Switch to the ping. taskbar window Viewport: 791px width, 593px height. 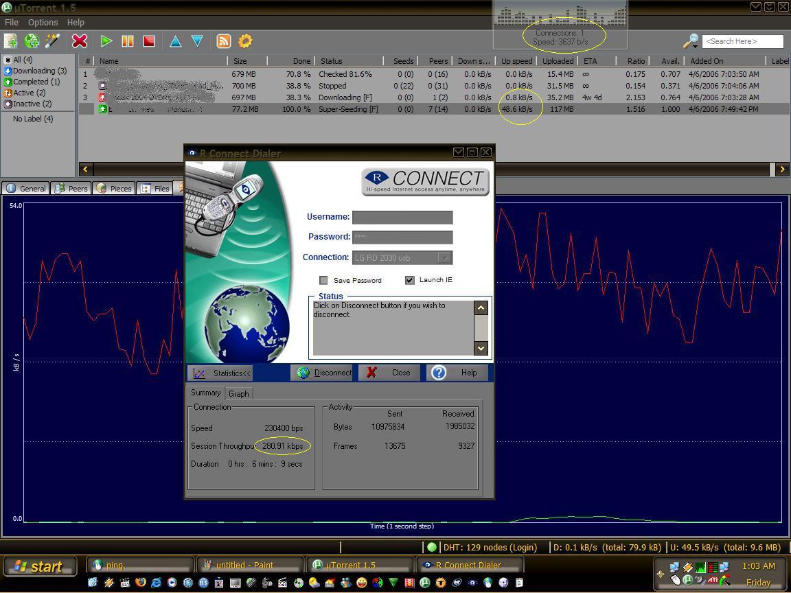140,566
